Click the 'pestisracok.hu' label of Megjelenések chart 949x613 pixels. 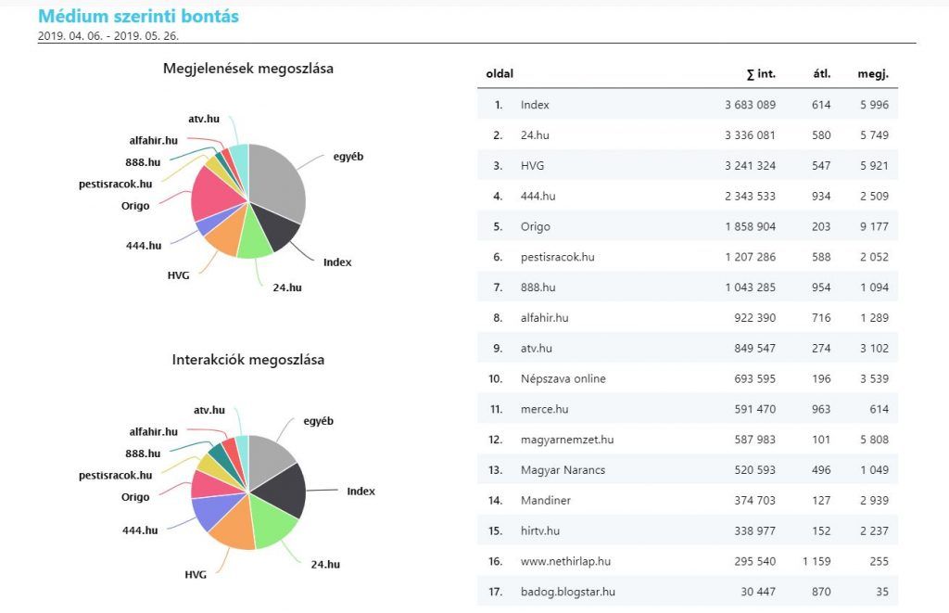coord(115,185)
